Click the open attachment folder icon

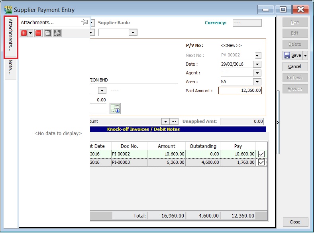tap(48, 33)
